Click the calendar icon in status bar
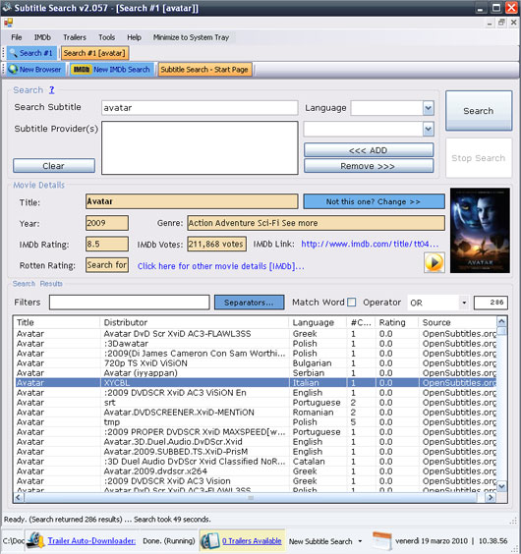 click(382, 540)
